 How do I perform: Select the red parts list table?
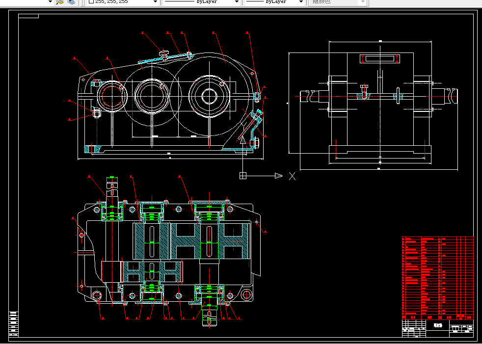[438, 278]
